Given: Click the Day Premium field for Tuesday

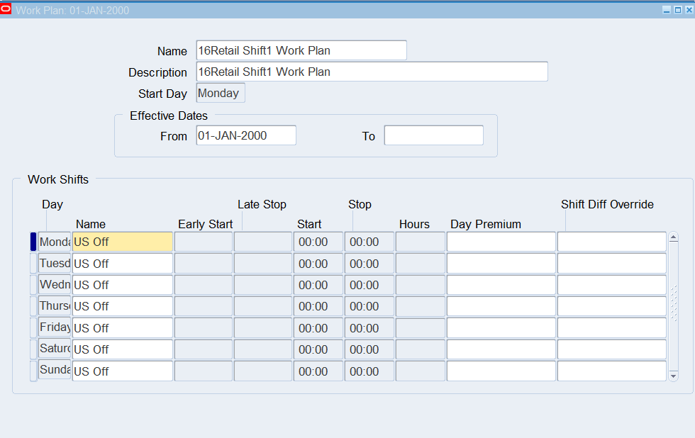Looking at the screenshot, I should click(x=501, y=264).
